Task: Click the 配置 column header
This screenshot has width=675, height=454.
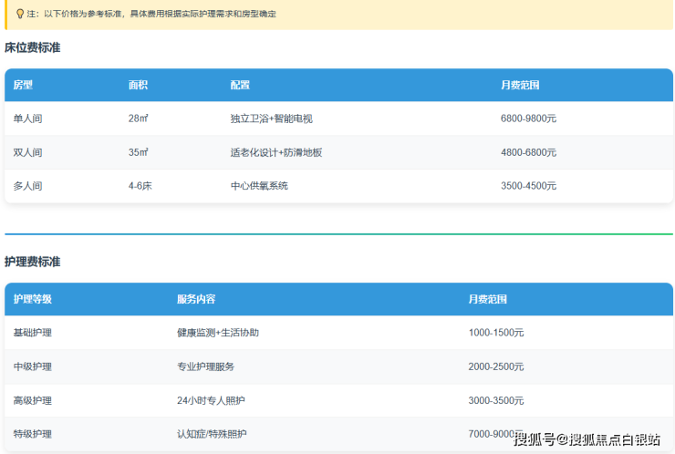Action: point(240,85)
